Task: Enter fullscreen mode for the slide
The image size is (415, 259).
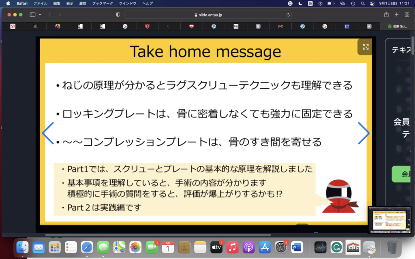Action: point(366,47)
